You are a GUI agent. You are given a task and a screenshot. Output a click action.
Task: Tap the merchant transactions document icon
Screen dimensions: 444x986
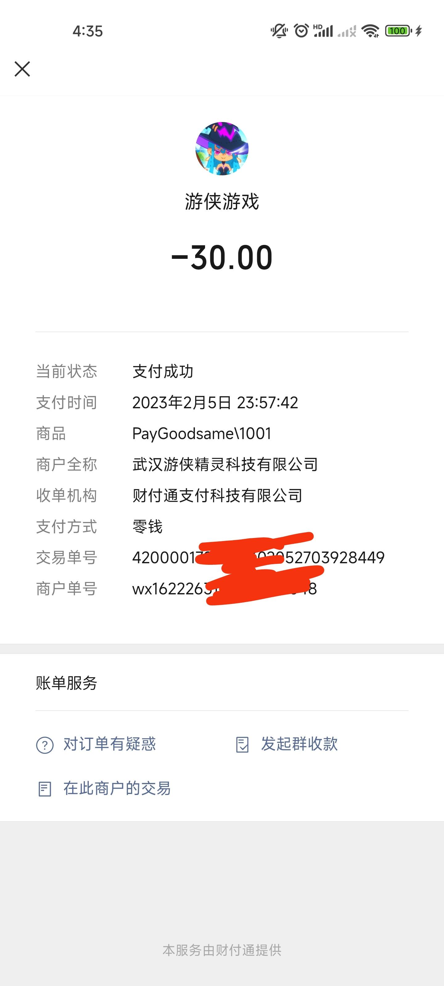(x=45, y=789)
